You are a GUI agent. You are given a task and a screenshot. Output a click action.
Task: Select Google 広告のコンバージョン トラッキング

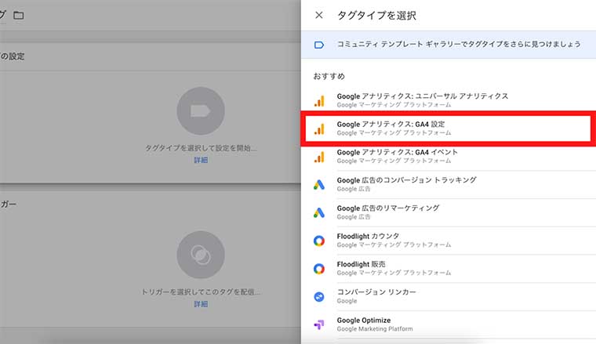(449, 184)
